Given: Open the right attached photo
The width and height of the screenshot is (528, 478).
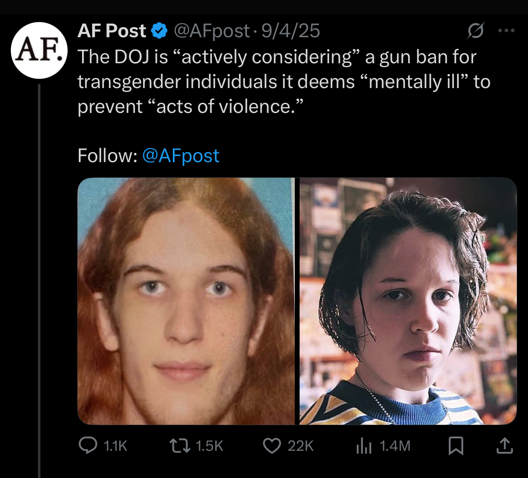Looking at the screenshot, I should (x=408, y=301).
